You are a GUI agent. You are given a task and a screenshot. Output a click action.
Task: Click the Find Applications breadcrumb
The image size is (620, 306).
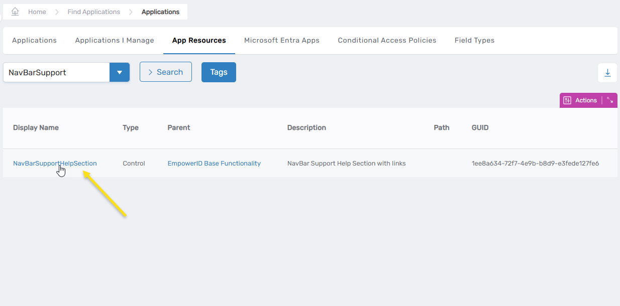[x=94, y=12]
